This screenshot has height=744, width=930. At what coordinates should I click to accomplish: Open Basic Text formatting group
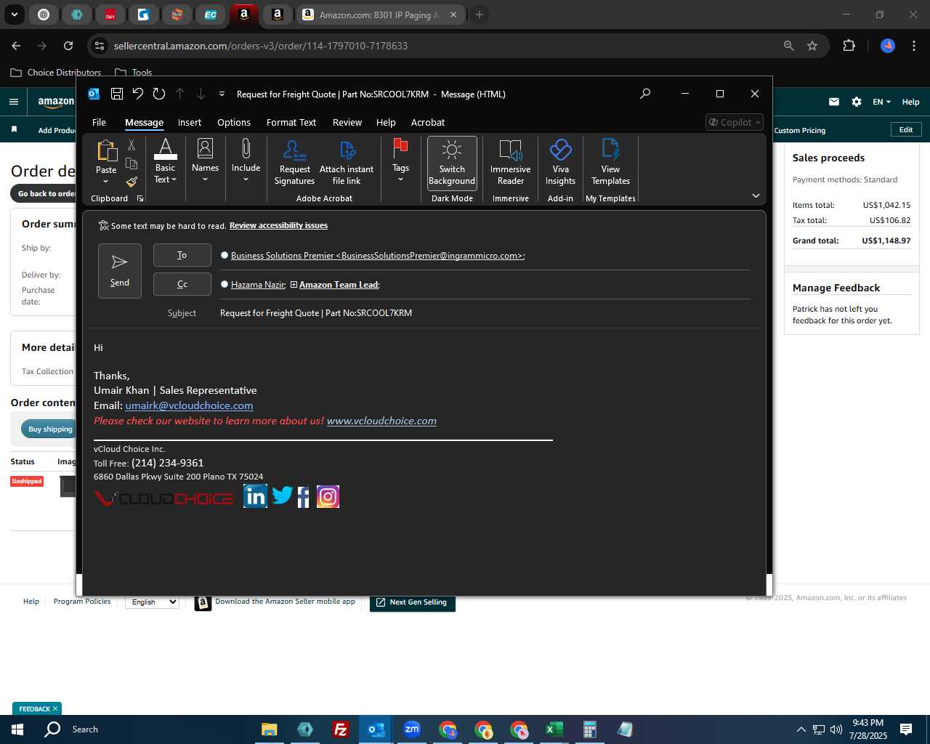(166, 161)
